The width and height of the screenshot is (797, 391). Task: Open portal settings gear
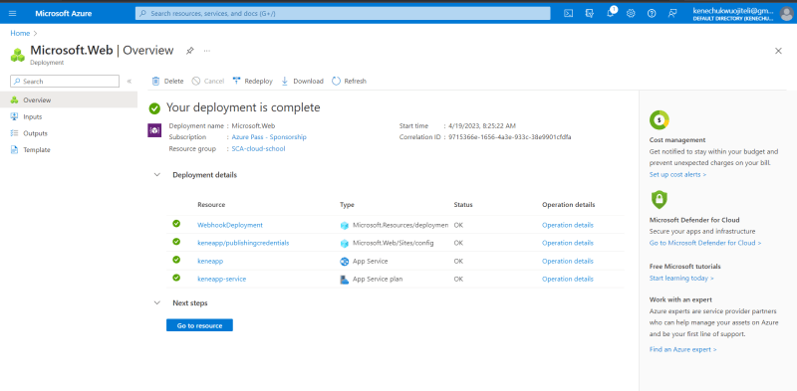(x=631, y=13)
